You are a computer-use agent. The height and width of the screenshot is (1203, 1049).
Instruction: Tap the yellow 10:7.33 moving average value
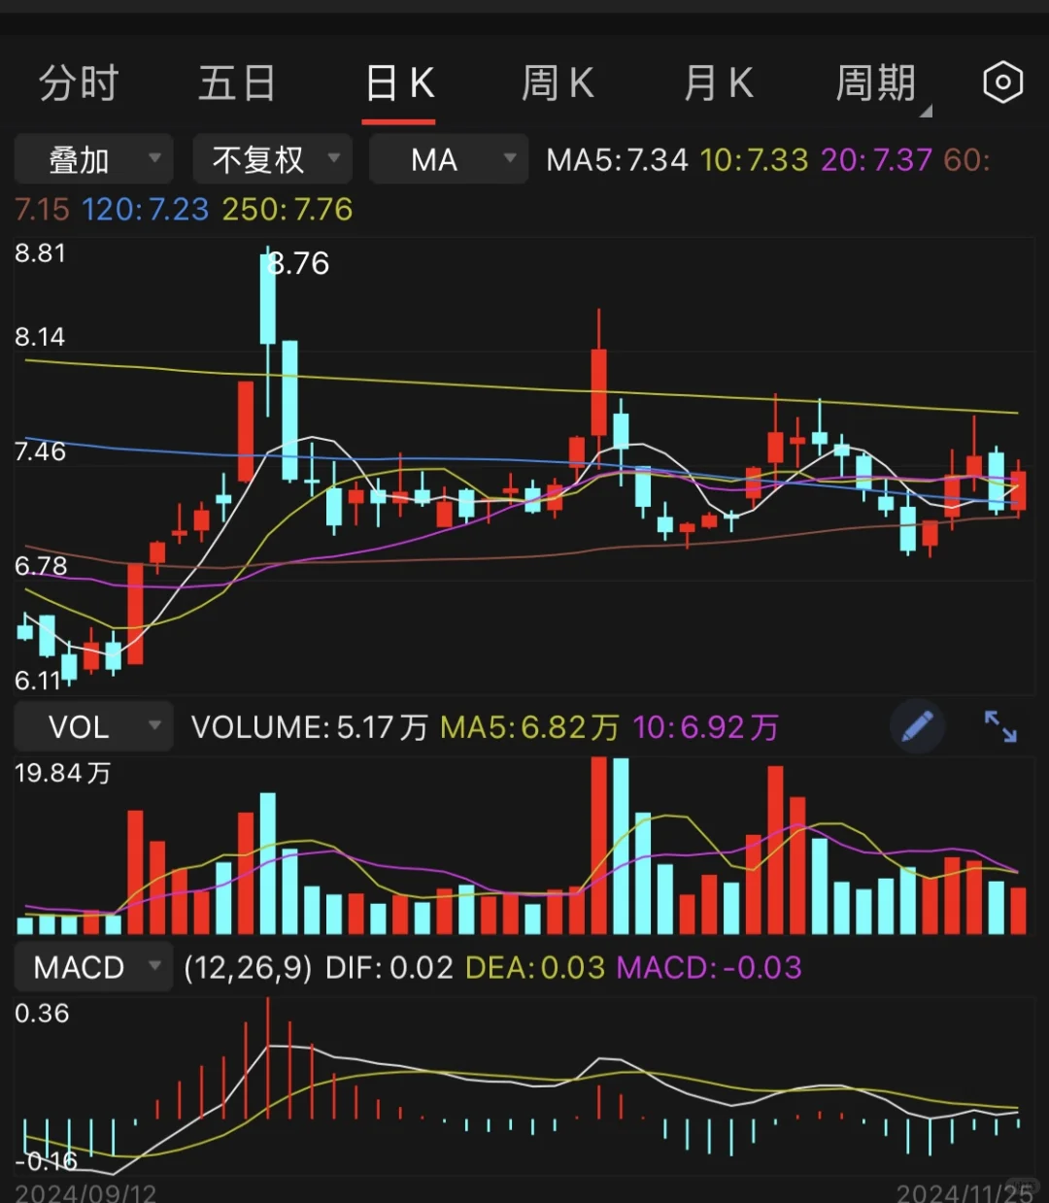(754, 159)
